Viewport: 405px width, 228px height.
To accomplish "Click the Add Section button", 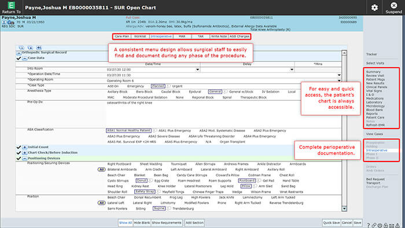I will [194, 223].
